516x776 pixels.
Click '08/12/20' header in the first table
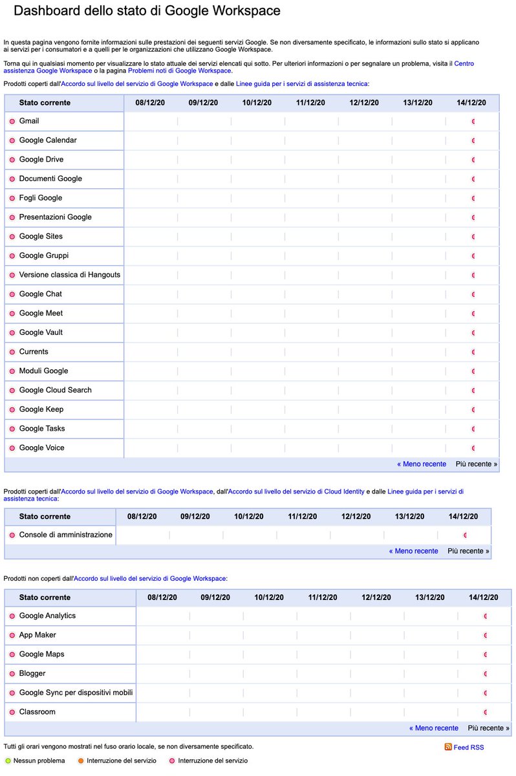tap(149, 103)
